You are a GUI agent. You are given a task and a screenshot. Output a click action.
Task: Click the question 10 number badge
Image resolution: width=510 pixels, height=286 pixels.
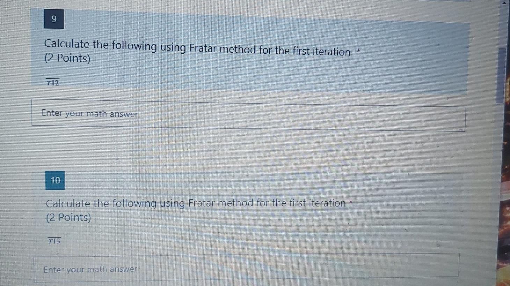pyautogui.click(x=55, y=180)
